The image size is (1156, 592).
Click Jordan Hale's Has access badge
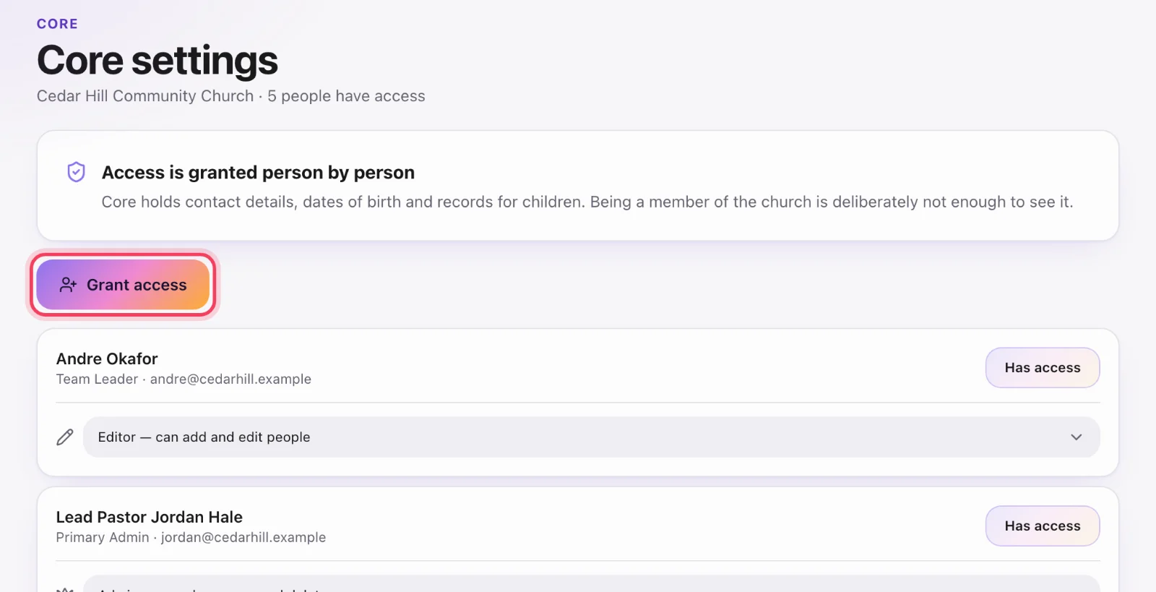click(x=1043, y=526)
